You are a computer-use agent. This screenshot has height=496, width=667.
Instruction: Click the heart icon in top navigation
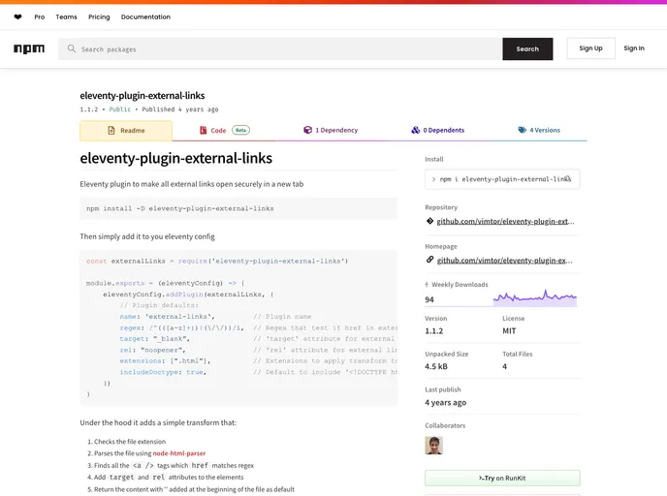pos(17,17)
